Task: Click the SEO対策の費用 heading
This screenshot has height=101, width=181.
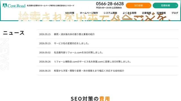Action: [x=90, y=98]
